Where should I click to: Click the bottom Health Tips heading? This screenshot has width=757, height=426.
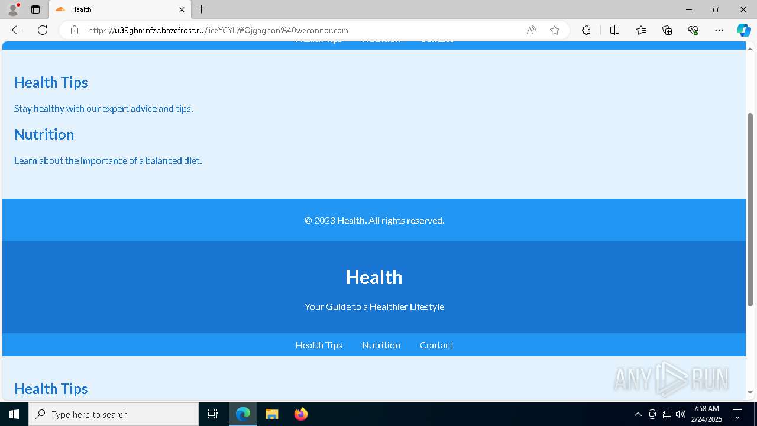(51, 389)
